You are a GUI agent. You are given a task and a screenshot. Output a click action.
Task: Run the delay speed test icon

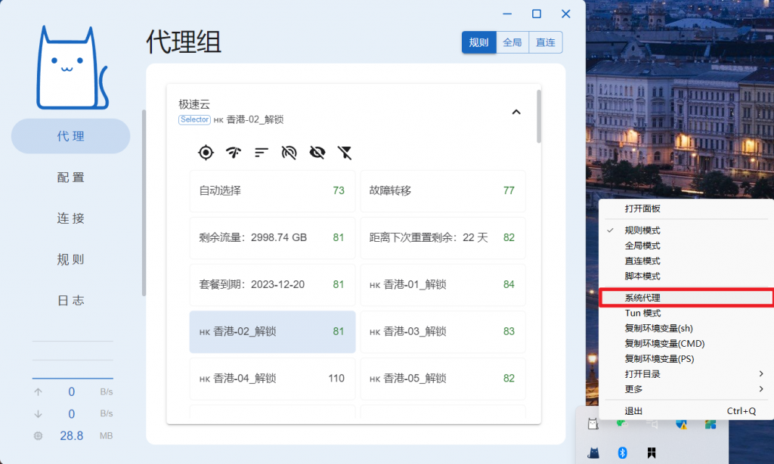(234, 153)
